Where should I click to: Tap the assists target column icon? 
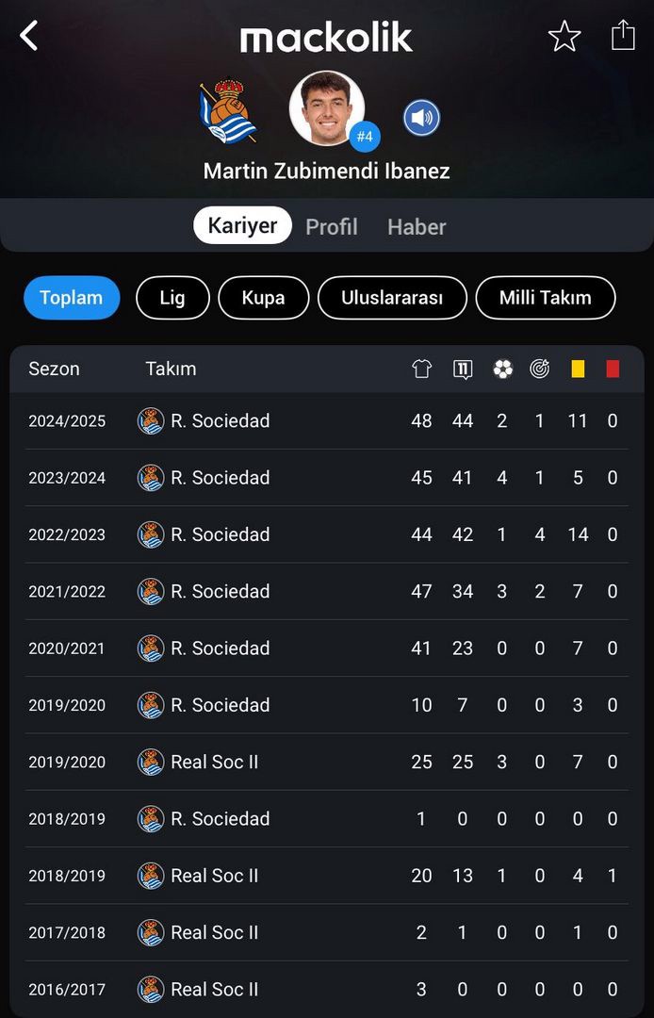pos(539,369)
